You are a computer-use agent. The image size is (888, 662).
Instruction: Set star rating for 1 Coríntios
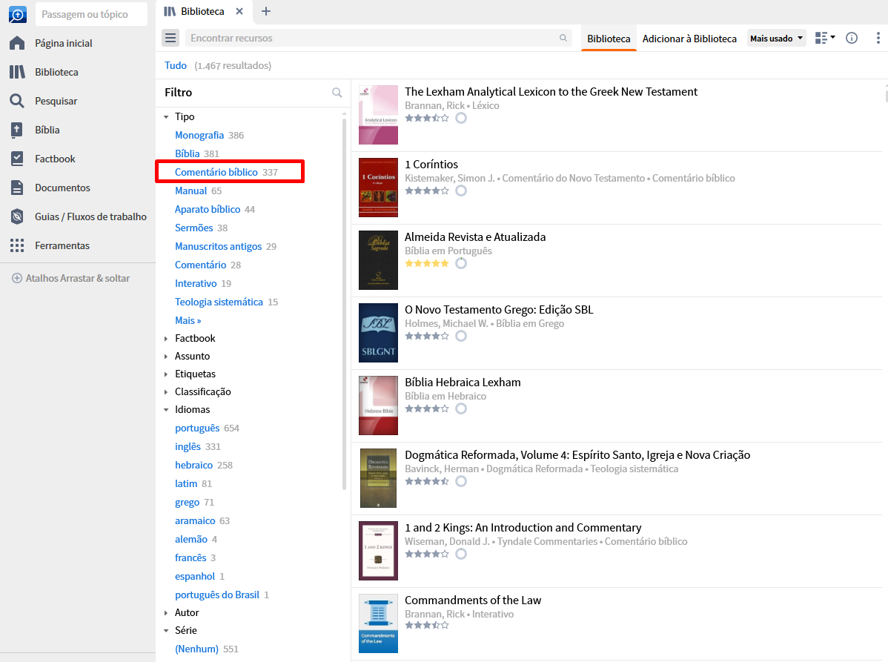click(x=427, y=191)
